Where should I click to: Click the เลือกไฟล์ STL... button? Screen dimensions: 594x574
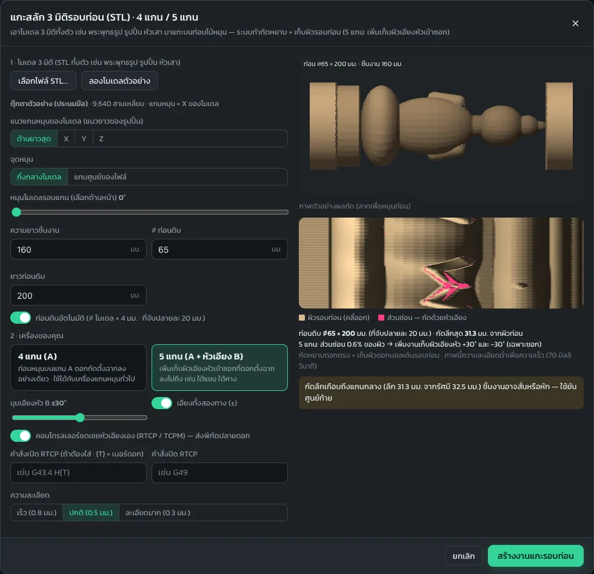click(x=43, y=81)
